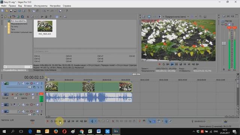Remove selected media with the X icon
This screenshot has width=240, height=135.
(x=28, y=16)
